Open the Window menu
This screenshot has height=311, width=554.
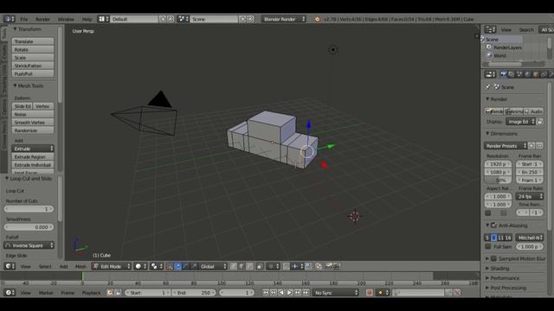pyautogui.click(x=66, y=19)
